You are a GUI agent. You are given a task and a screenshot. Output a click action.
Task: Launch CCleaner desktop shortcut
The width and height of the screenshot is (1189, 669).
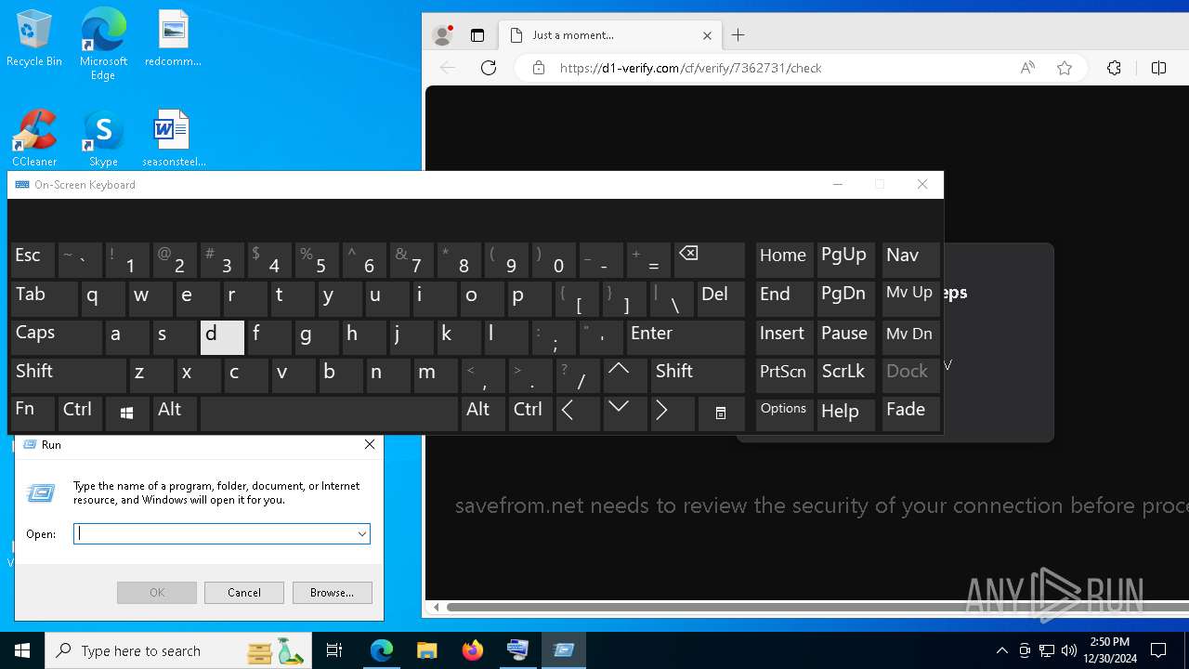[x=34, y=138]
